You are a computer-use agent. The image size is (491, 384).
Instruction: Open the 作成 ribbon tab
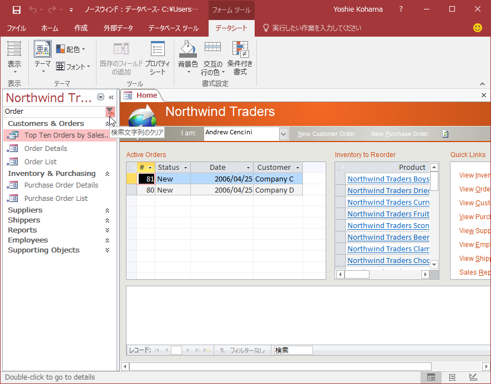[81, 28]
